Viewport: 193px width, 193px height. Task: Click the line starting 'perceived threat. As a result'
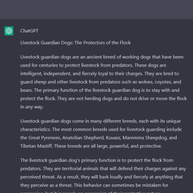coord(102,177)
